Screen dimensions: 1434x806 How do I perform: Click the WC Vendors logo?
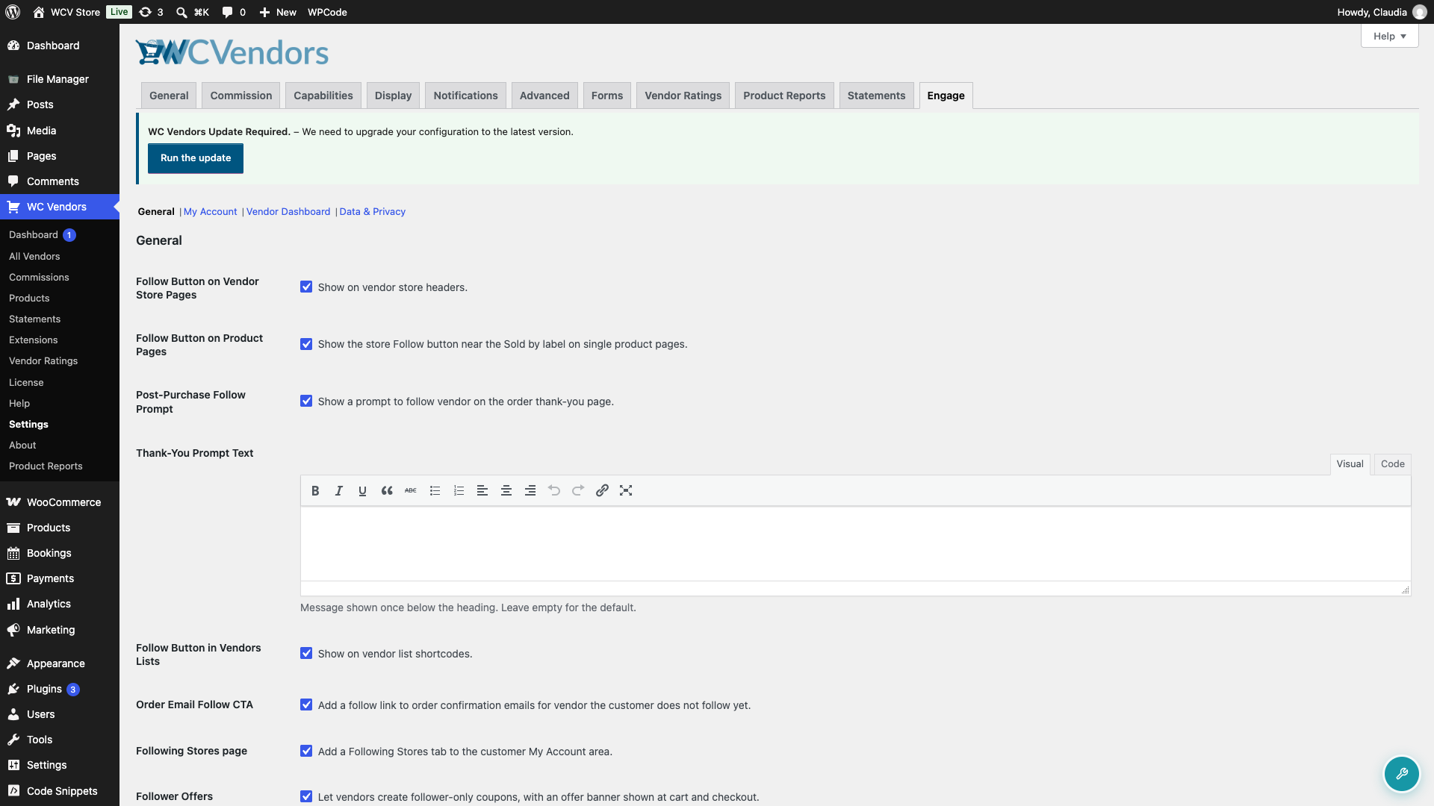pyautogui.click(x=232, y=52)
